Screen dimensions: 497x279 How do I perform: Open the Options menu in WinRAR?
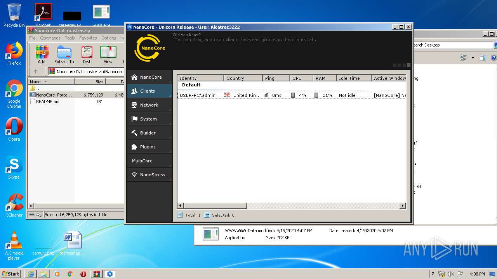[109, 38]
